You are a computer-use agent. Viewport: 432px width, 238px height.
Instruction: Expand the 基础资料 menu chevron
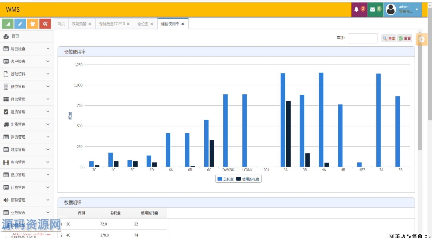coord(48,74)
